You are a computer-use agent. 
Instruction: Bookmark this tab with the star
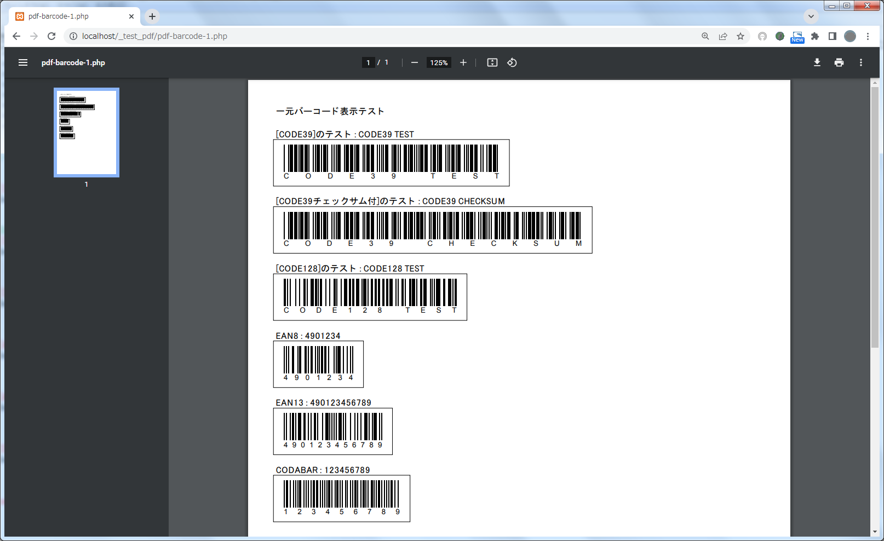point(741,36)
